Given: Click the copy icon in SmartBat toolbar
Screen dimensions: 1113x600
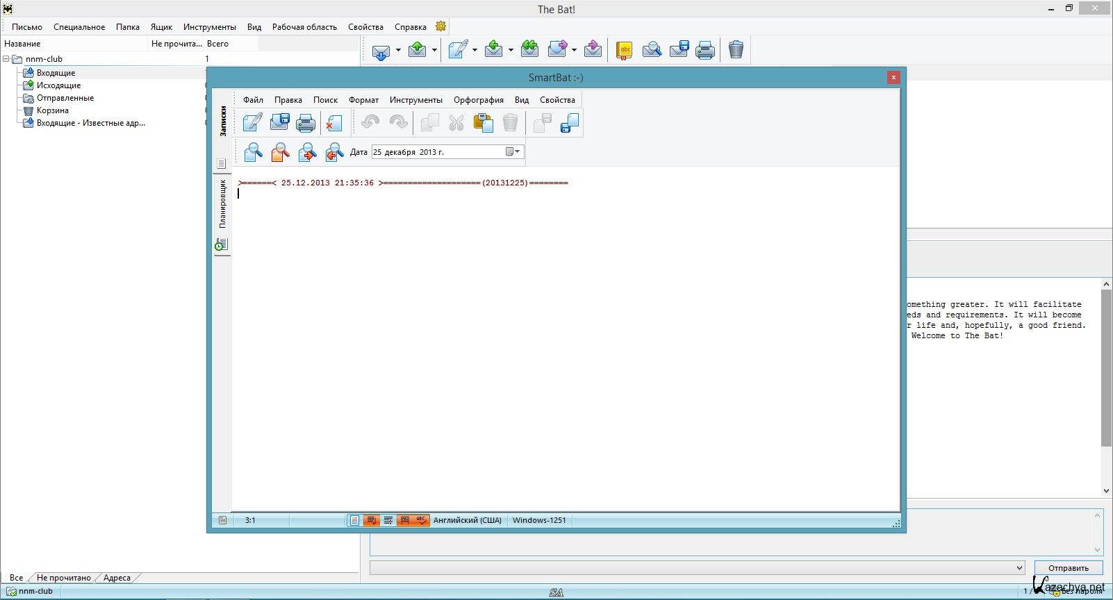Looking at the screenshot, I should [429, 123].
